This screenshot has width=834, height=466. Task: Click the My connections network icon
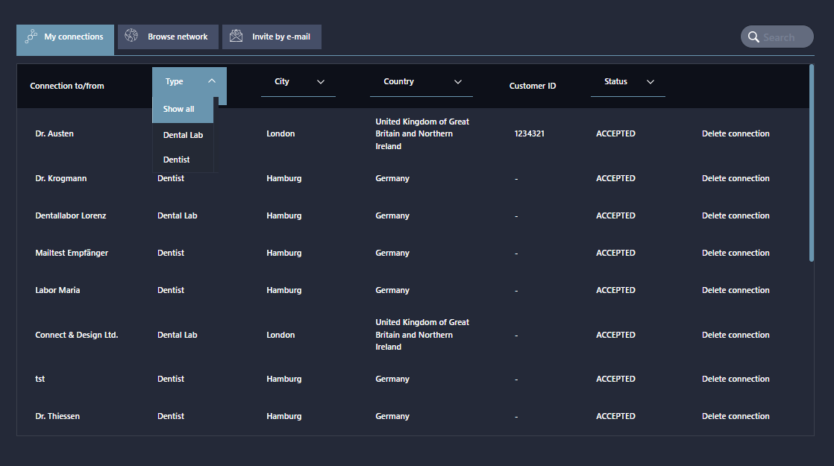pos(31,37)
